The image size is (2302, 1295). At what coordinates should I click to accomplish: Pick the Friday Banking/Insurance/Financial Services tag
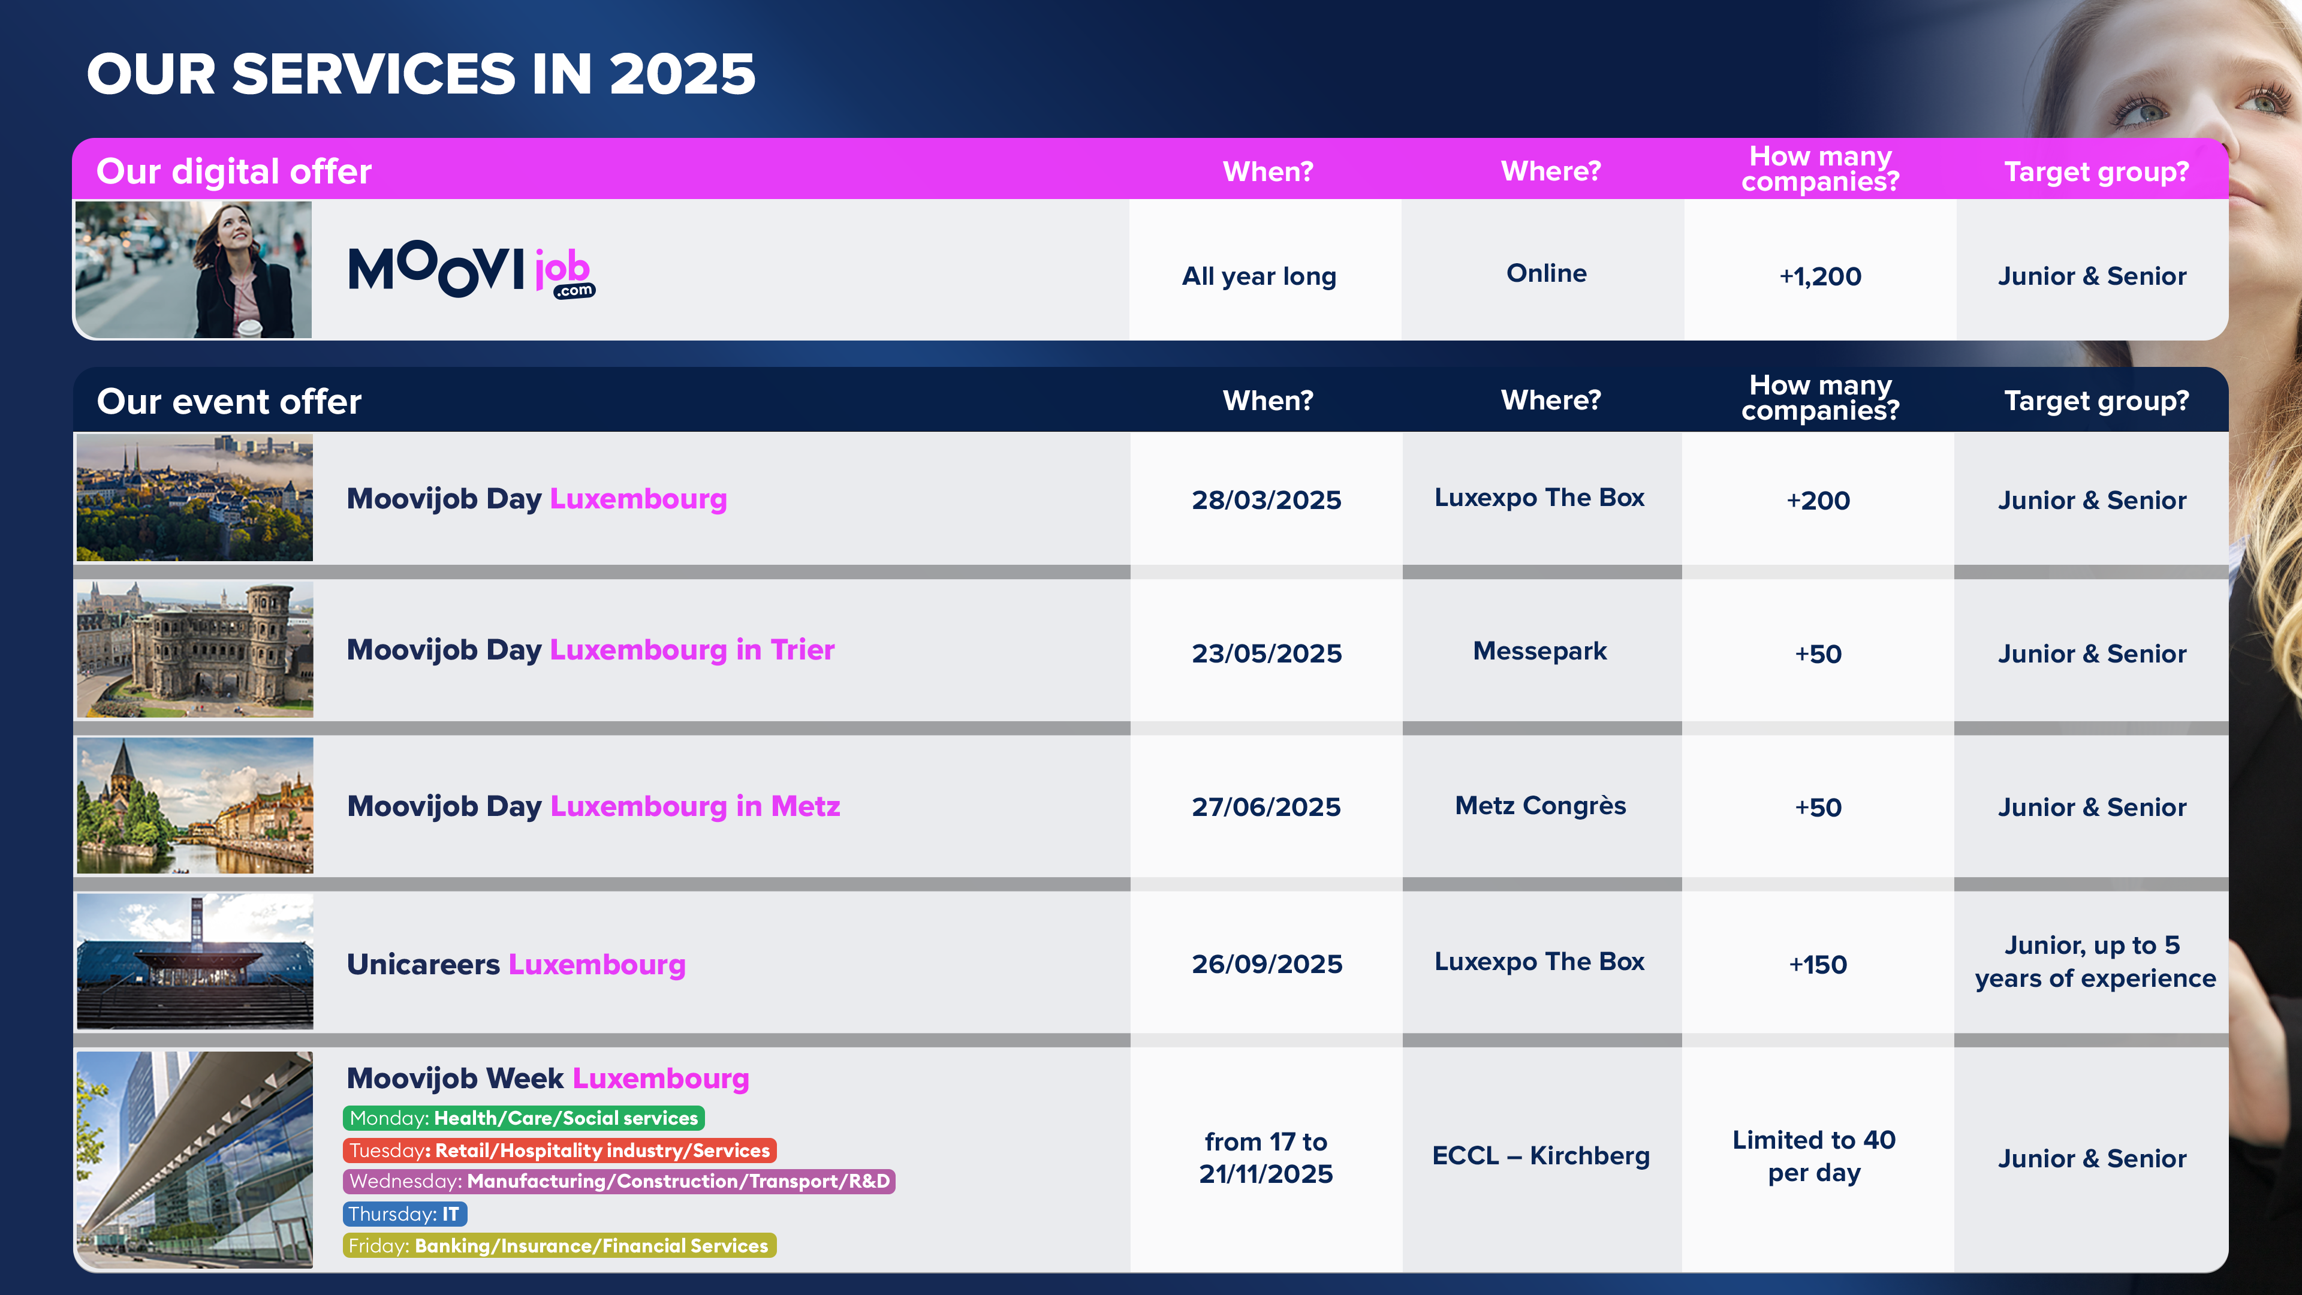coord(559,1246)
